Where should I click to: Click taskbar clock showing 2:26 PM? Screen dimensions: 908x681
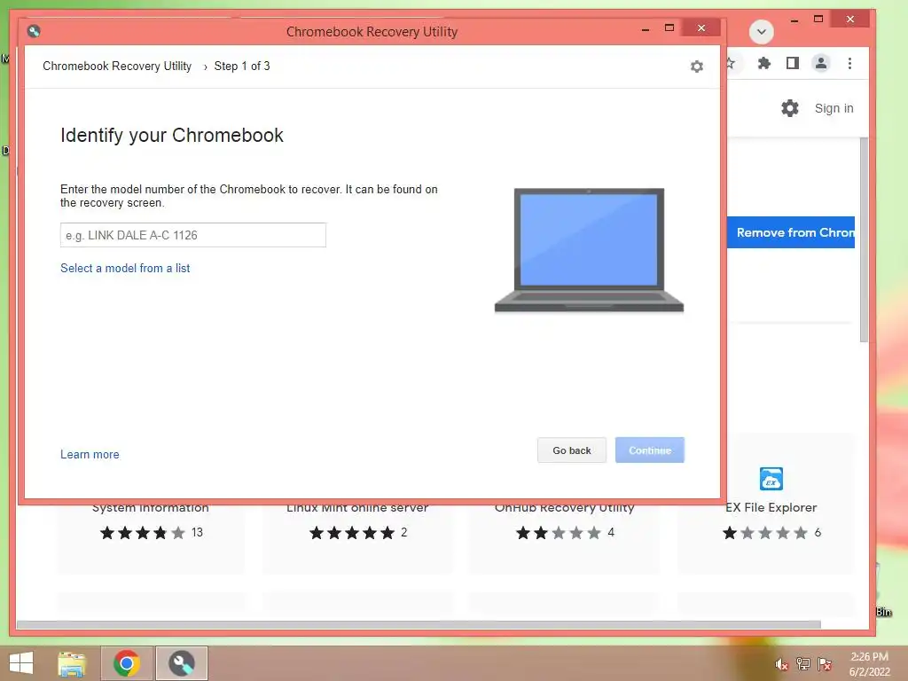tap(869, 663)
